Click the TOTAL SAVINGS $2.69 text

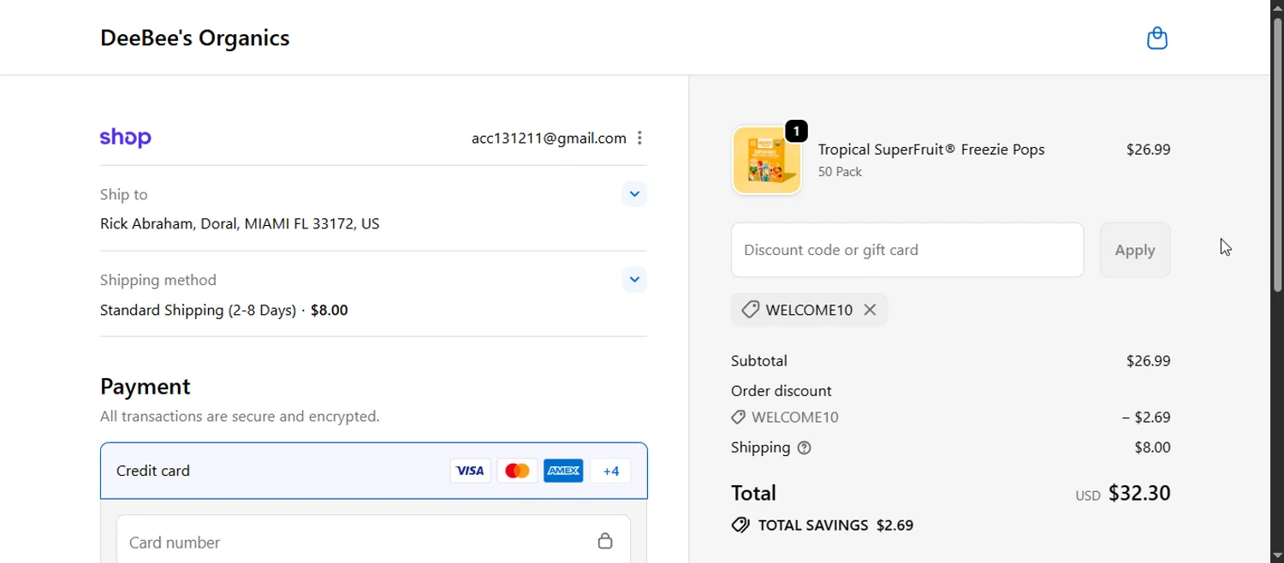[835, 525]
